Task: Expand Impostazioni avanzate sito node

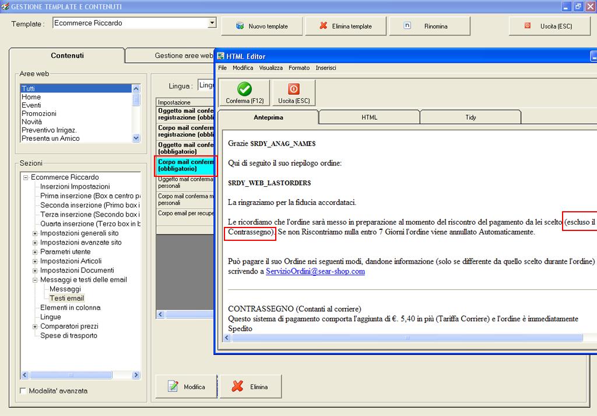Action: click(35, 243)
